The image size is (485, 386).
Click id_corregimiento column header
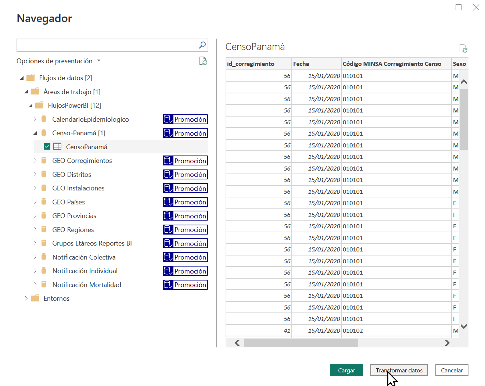point(259,64)
